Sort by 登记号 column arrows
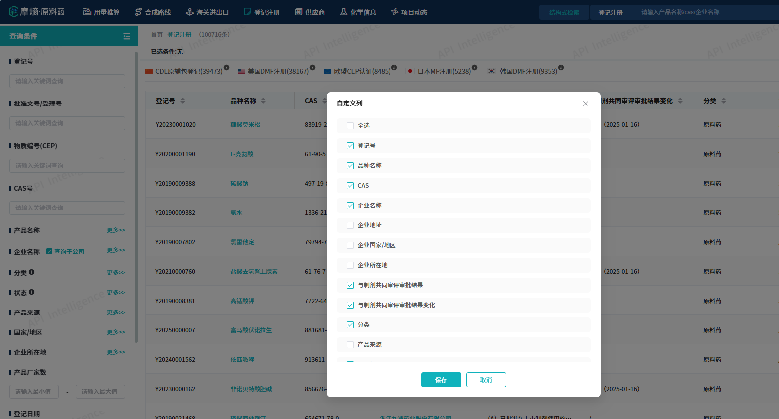 183,101
